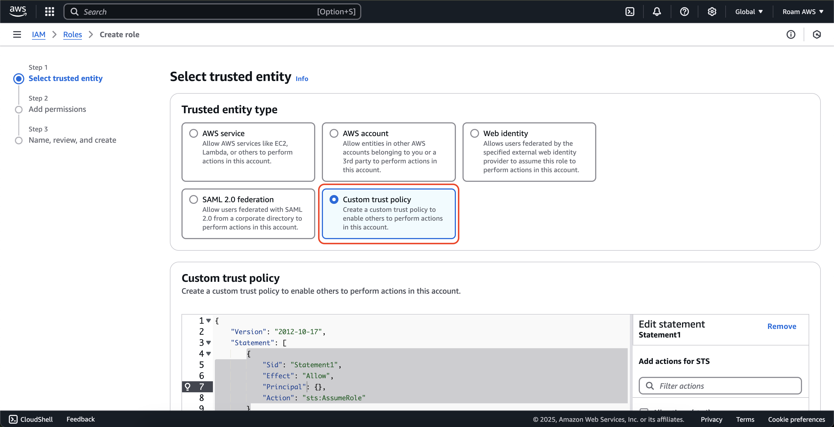The image size is (834, 427).
Task: Collapse the Statement fold arrow on line 3
Action: (x=209, y=343)
